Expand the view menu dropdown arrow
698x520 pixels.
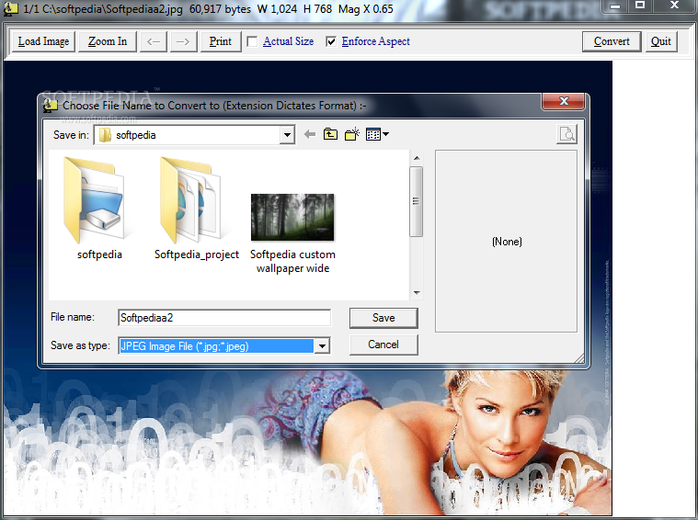pos(385,134)
